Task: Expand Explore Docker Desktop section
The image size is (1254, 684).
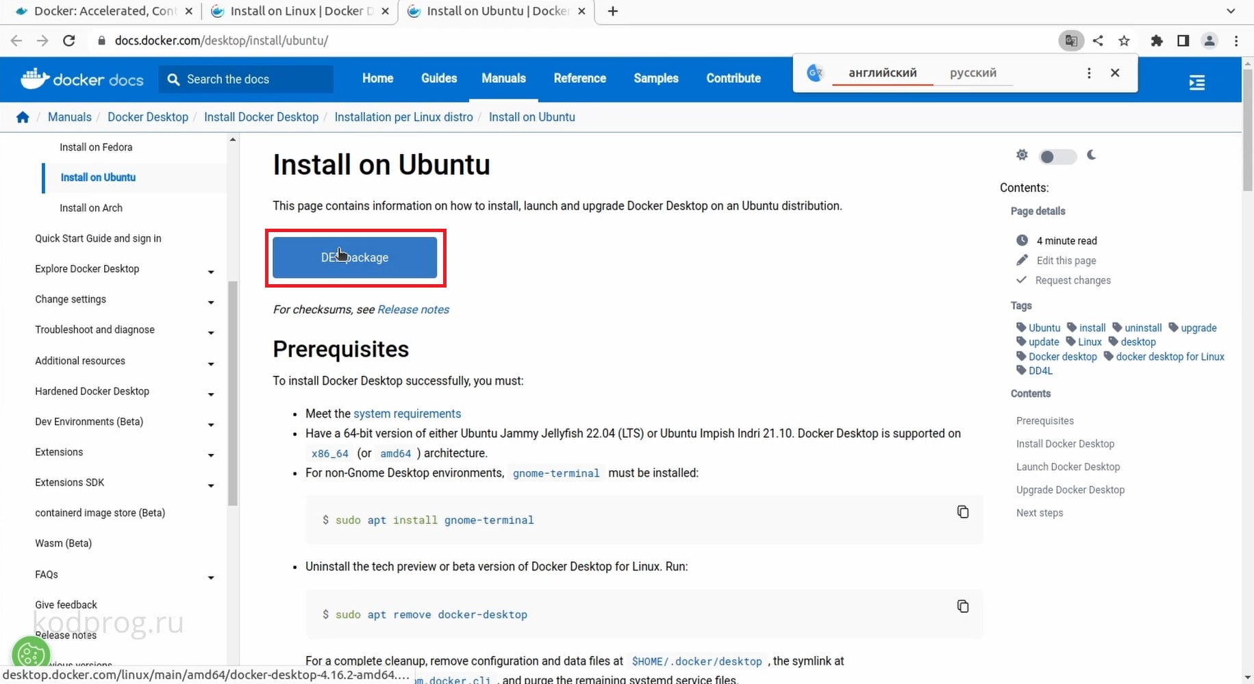Action: coord(211,272)
